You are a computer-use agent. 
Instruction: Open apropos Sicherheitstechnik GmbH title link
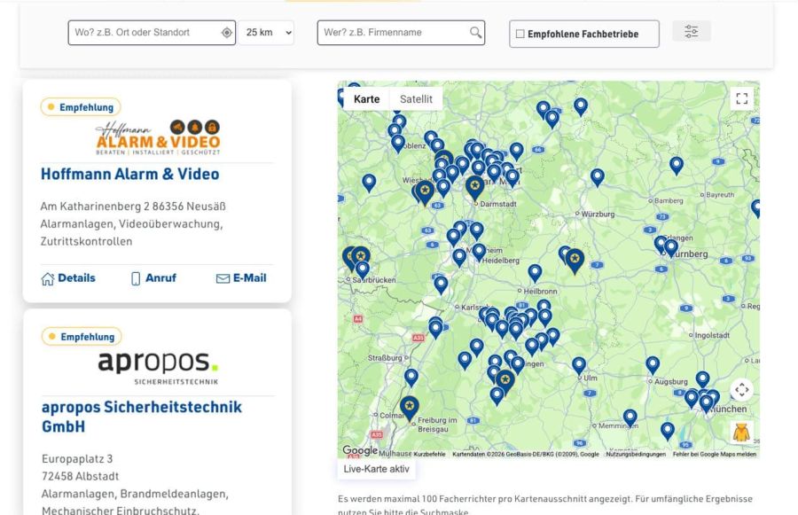tap(142, 417)
